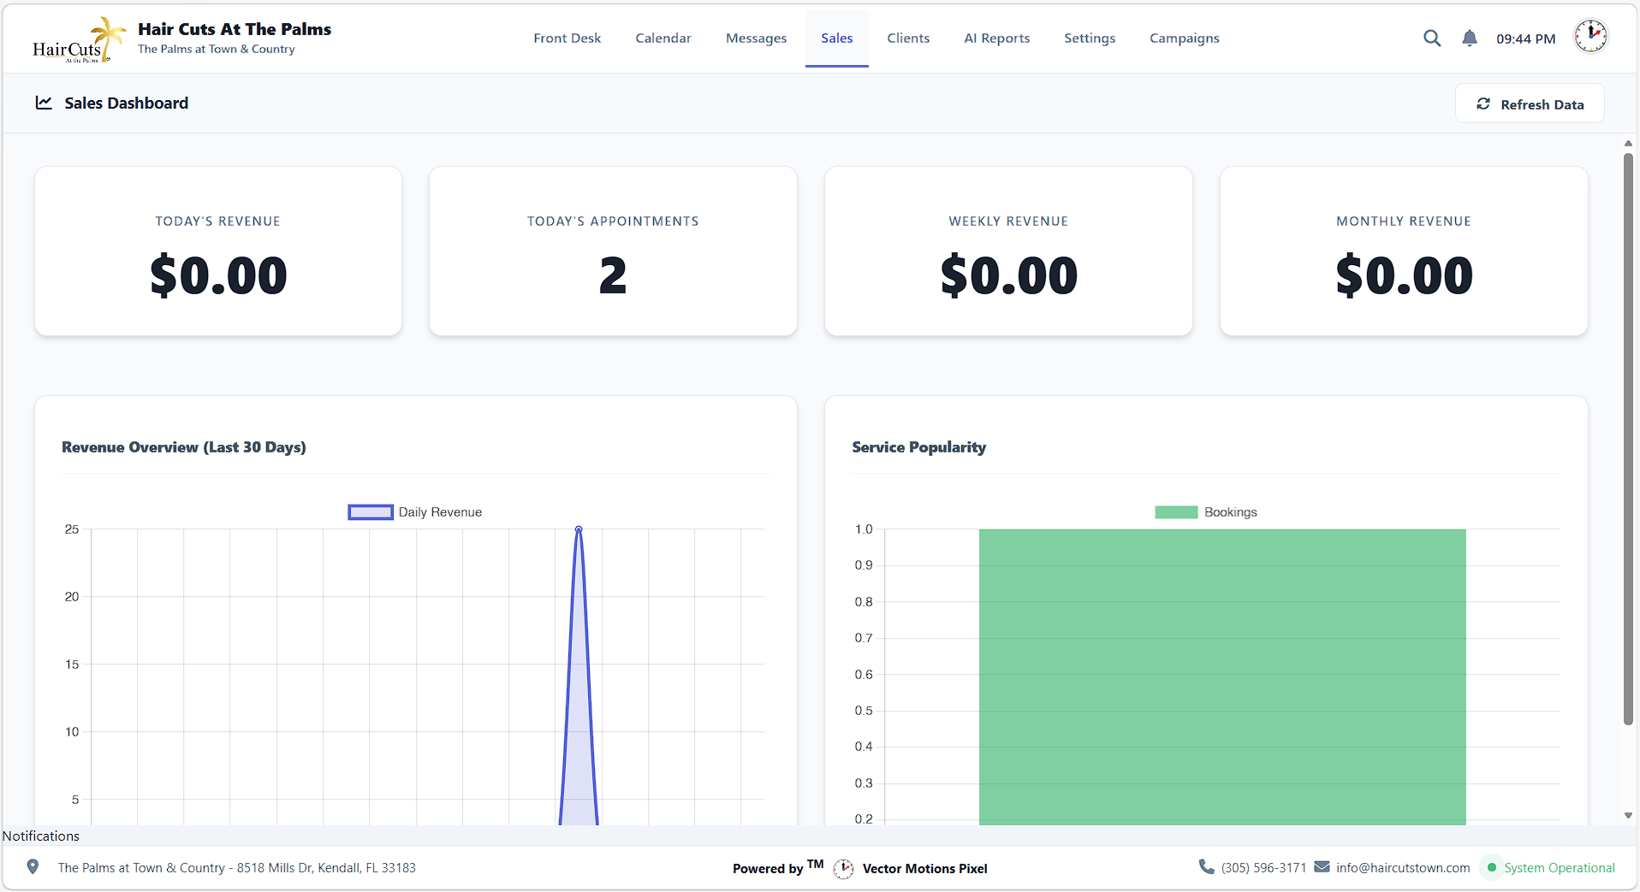Expand the Notifications panel

point(41,836)
